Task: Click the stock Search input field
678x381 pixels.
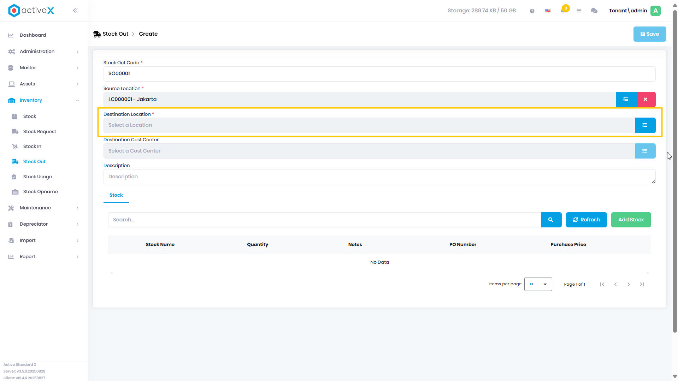Action: [324, 220]
